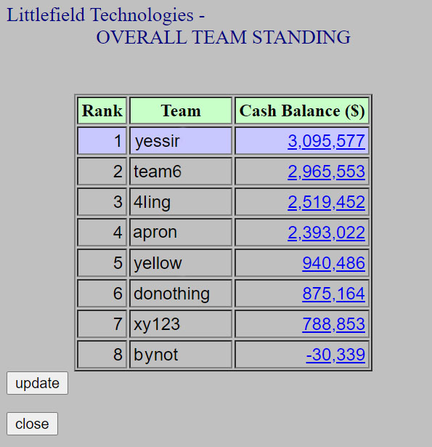The image size is (432, 447).
Task: Select the team name apron
Action: tap(155, 233)
